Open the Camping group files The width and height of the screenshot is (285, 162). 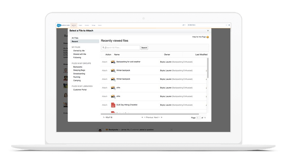pos(77,80)
